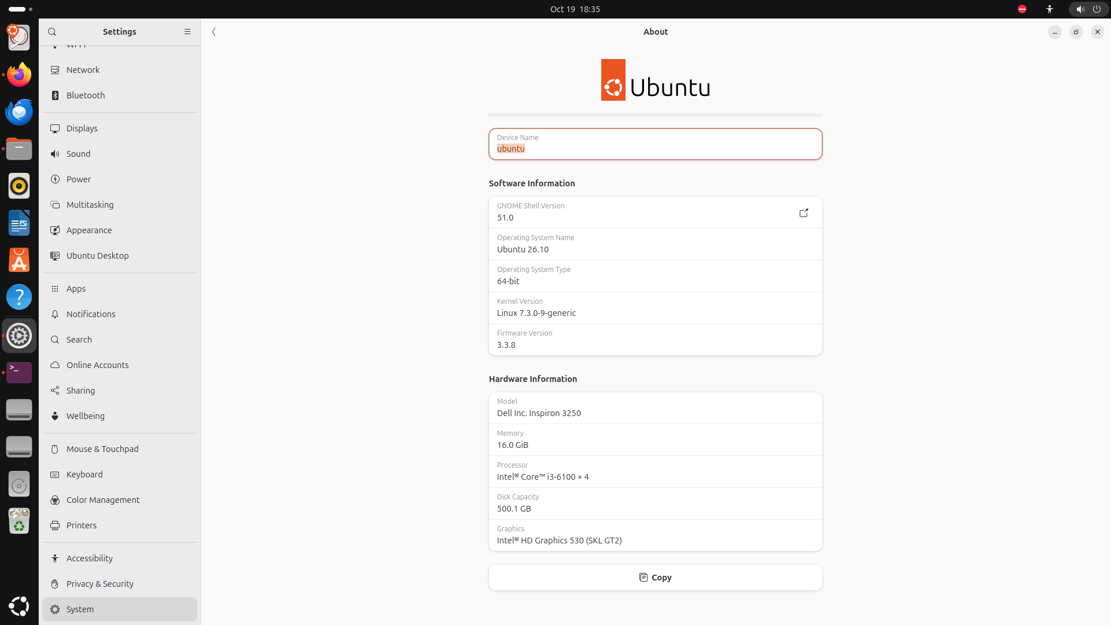Open the Settings hamburger menu
The width and height of the screenshot is (1111, 625).
(187, 32)
